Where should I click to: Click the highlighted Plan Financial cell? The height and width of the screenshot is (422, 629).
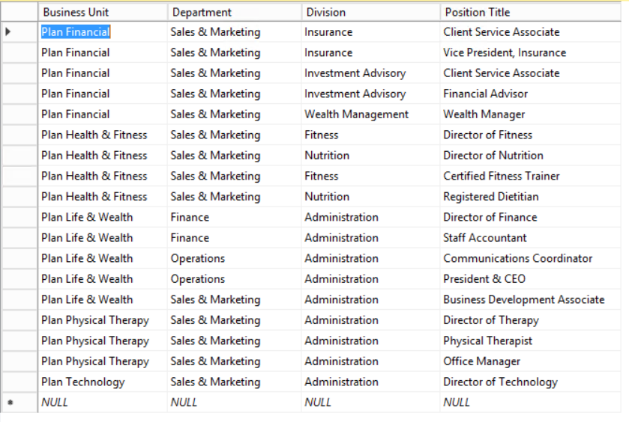coord(76,32)
